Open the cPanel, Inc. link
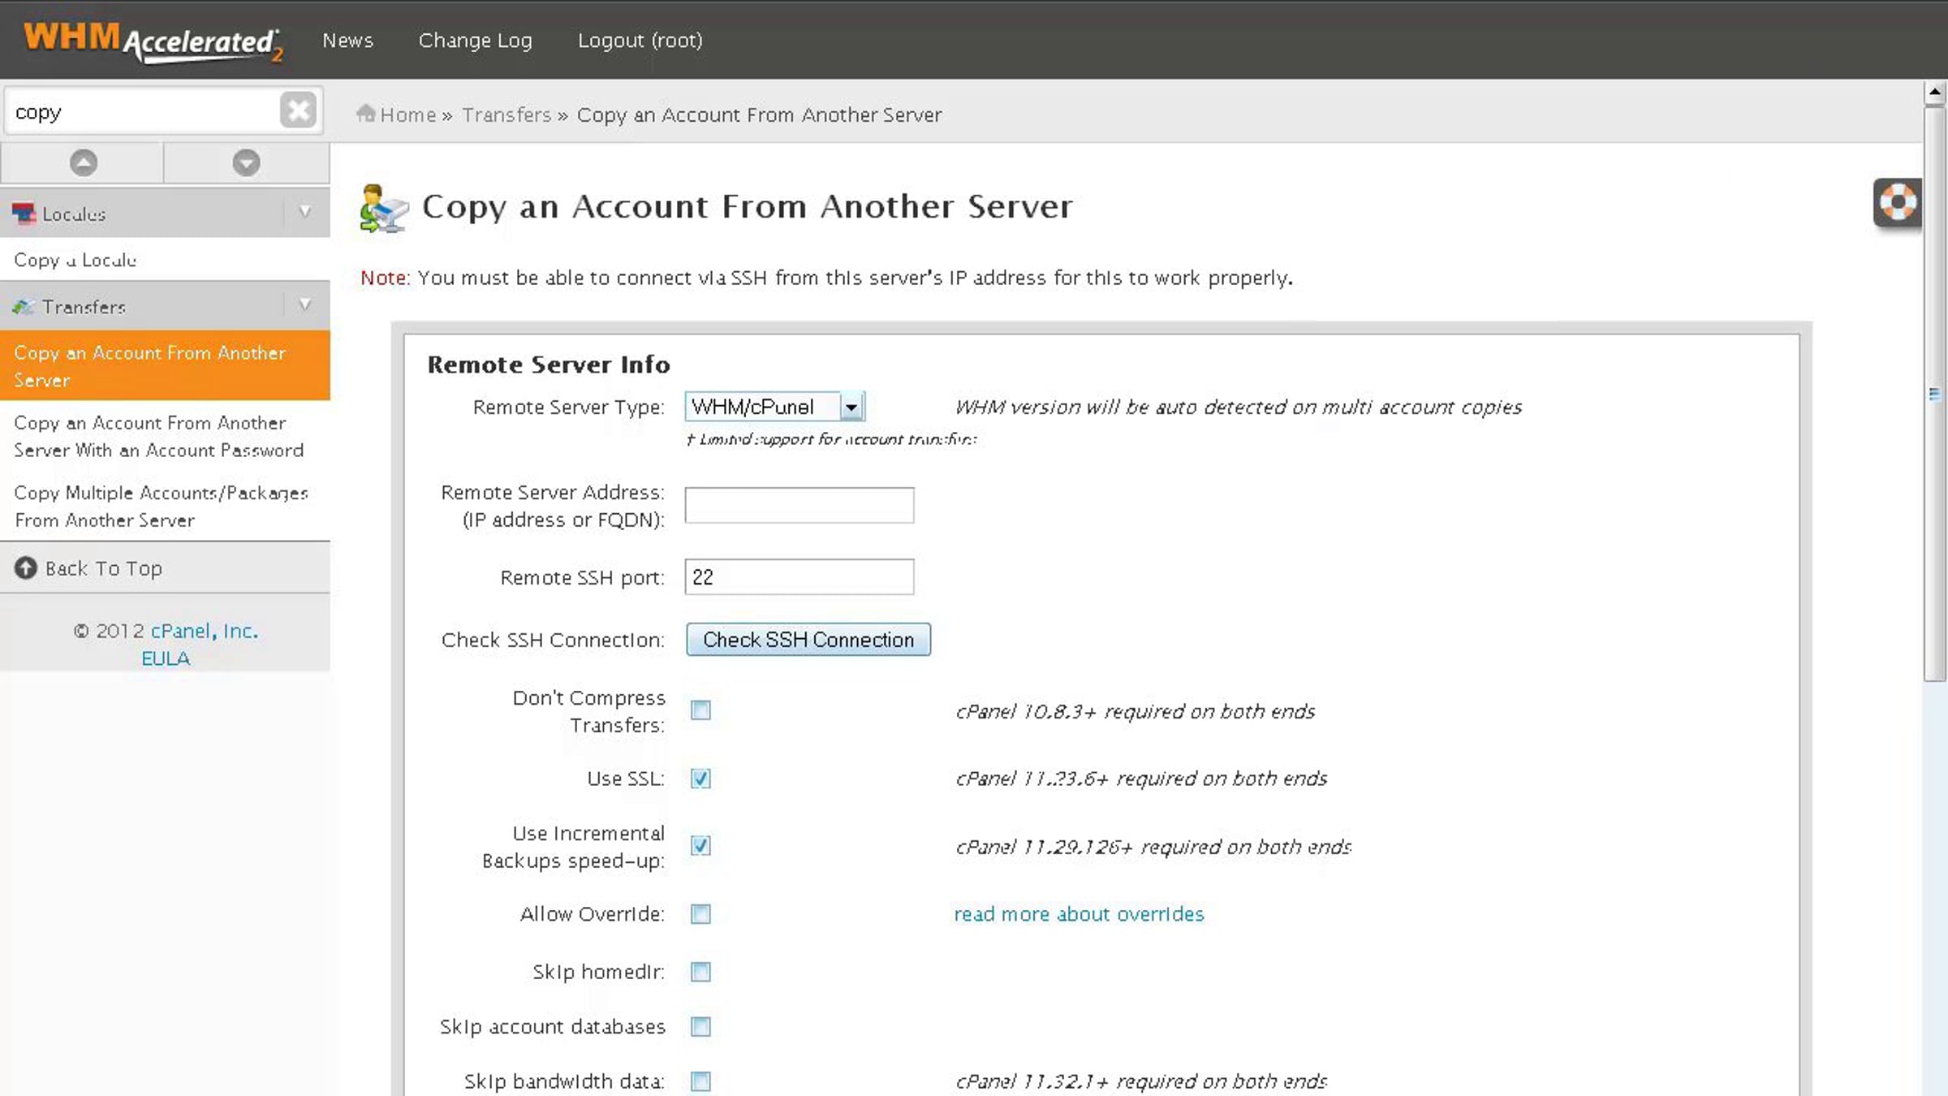Image resolution: width=1948 pixels, height=1096 pixels. 205,631
